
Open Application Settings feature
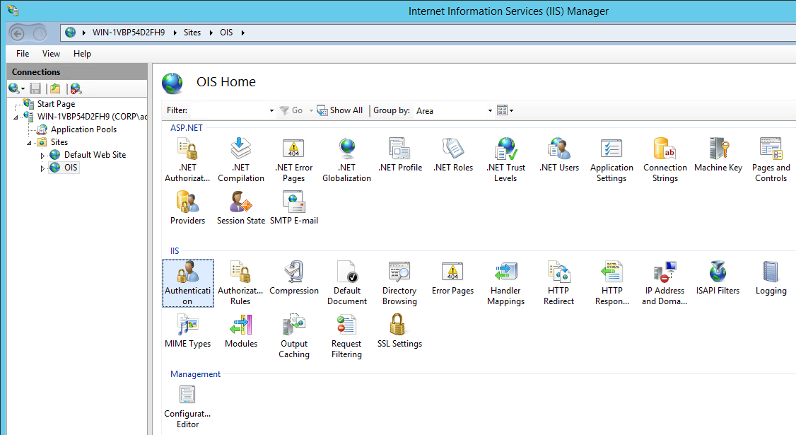tap(611, 160)
